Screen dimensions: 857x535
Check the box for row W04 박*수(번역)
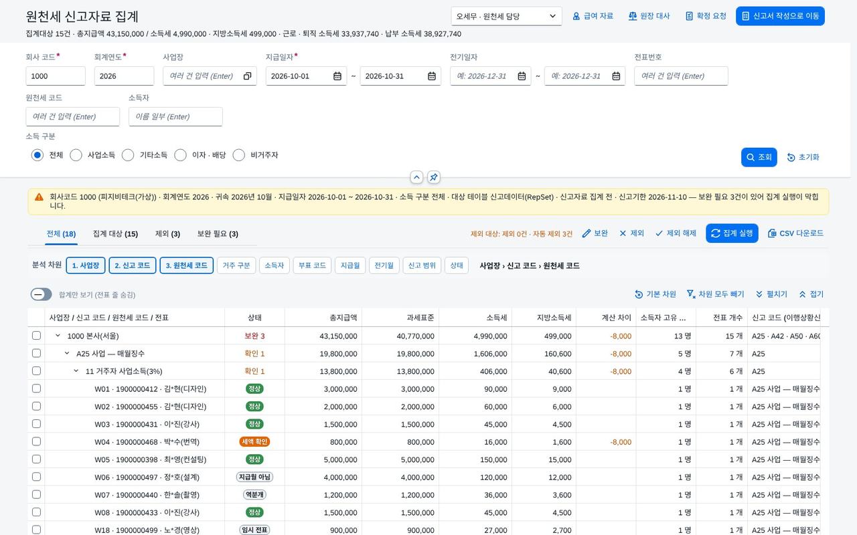[x=36, y=441]
